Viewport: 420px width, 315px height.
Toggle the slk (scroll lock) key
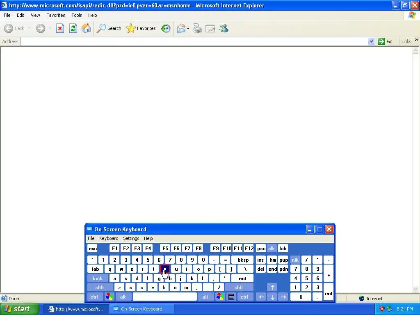point(272,248)
